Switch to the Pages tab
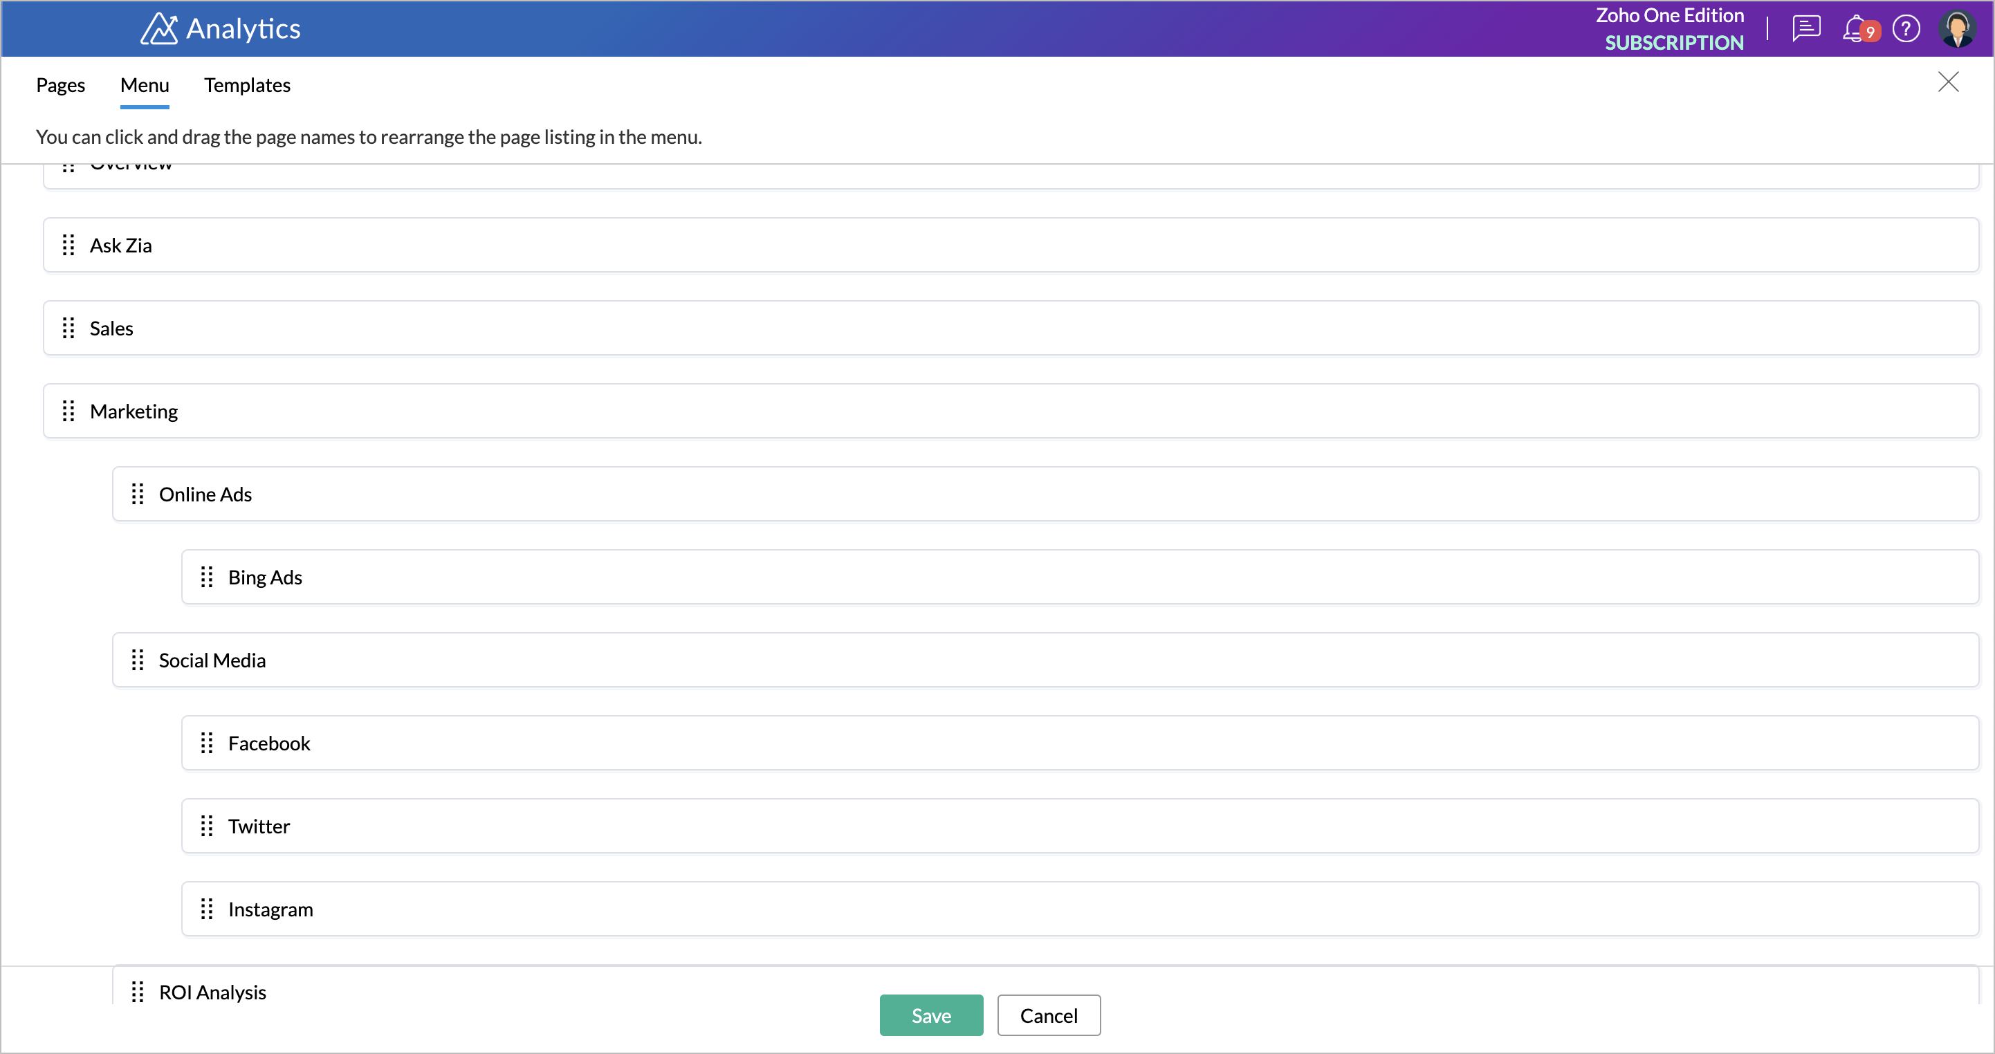The width and height of the screenshot is (1995, 1054). click(61, 83)
